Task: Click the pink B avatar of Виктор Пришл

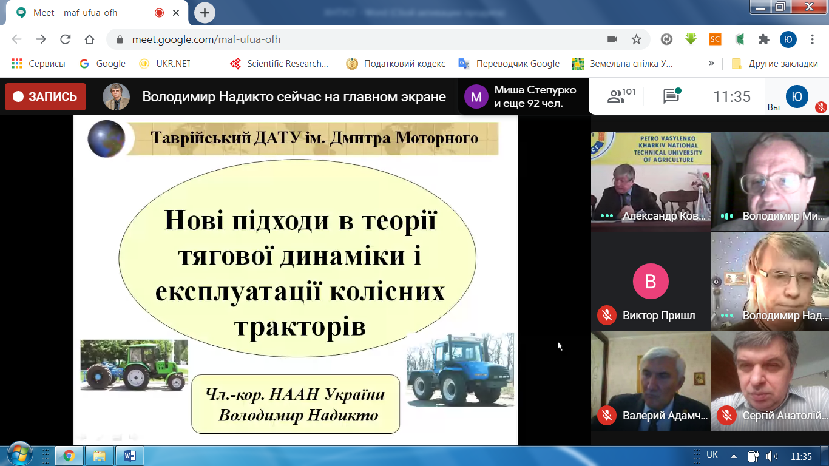Action: pos(651,282)
